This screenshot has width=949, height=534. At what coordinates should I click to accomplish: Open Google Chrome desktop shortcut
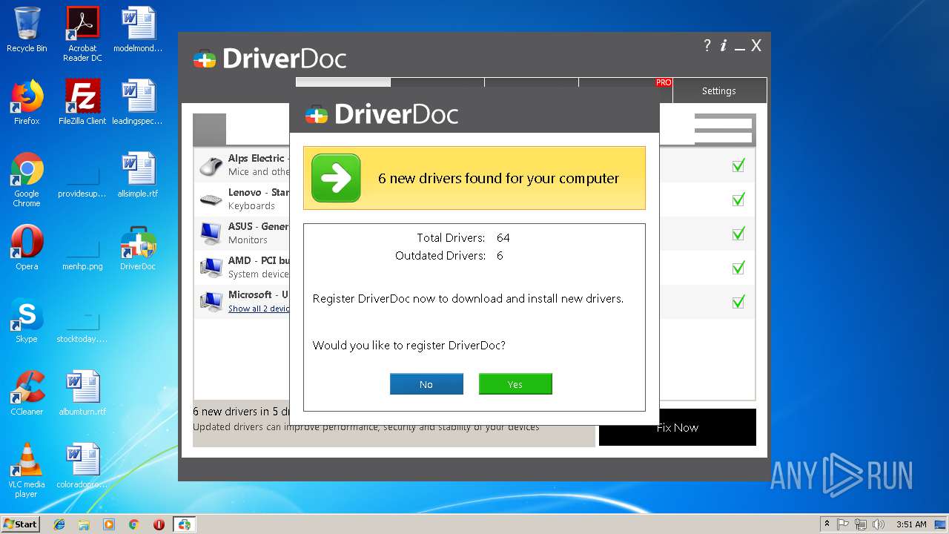tap(27, 179)
